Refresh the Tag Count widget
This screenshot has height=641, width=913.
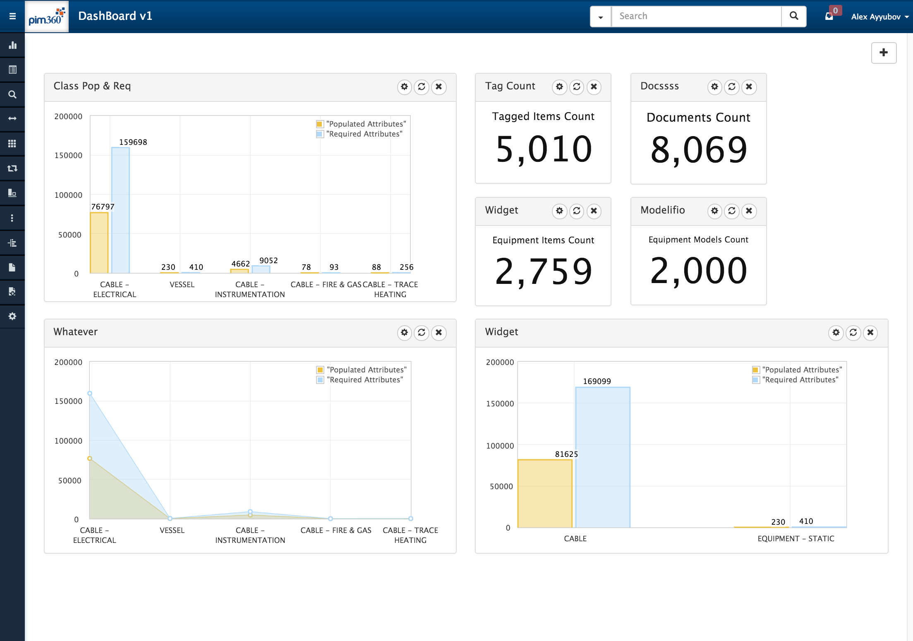click(x=577, y=86)
